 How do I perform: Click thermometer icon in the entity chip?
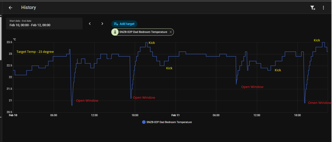point(115,32)
